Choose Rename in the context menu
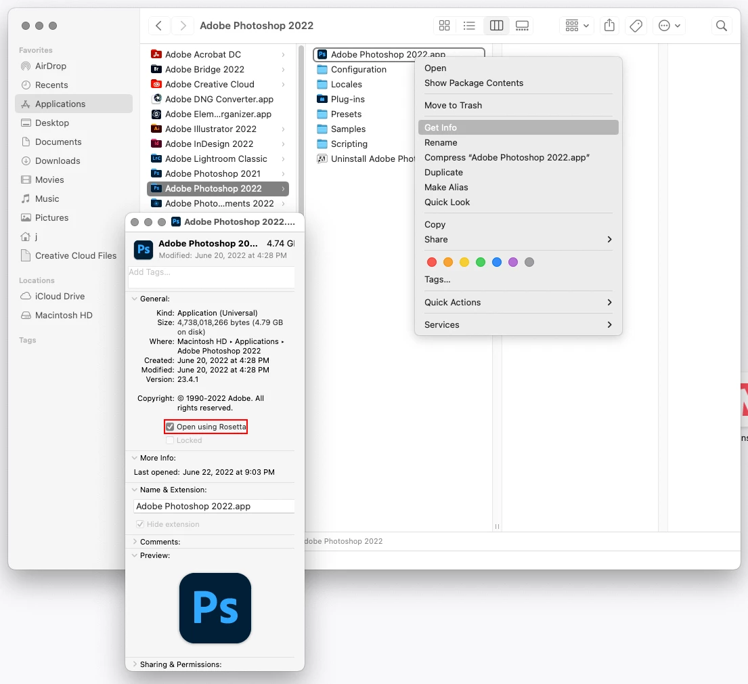This screenshot has height=684, width=748. [x=518, y=143]
